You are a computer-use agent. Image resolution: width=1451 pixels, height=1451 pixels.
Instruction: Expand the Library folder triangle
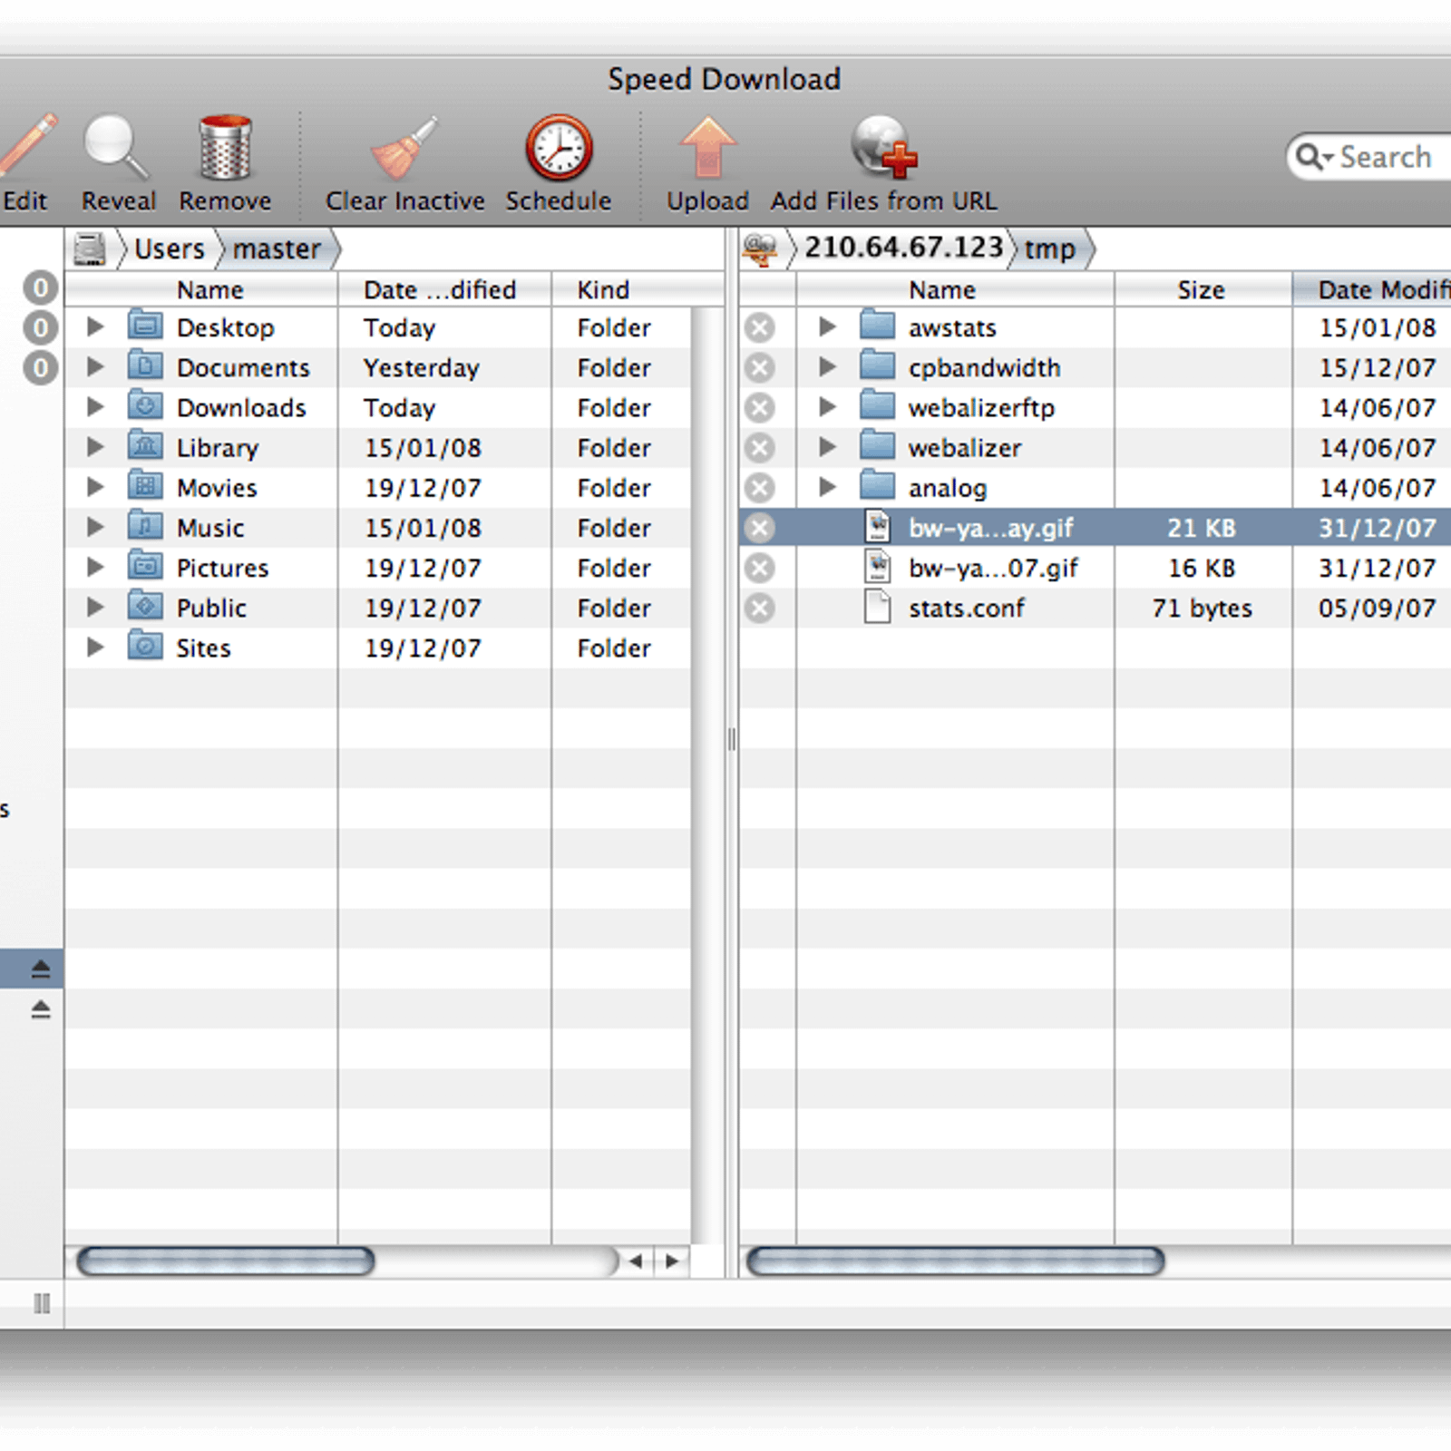(94, 446)
